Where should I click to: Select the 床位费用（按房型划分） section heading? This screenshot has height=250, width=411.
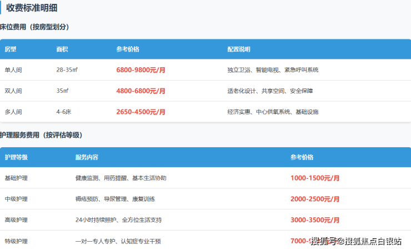(34, 27)
